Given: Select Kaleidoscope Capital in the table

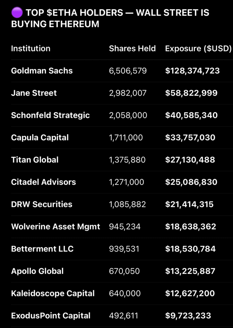Looking at the screenshot, I should [53, 293].
